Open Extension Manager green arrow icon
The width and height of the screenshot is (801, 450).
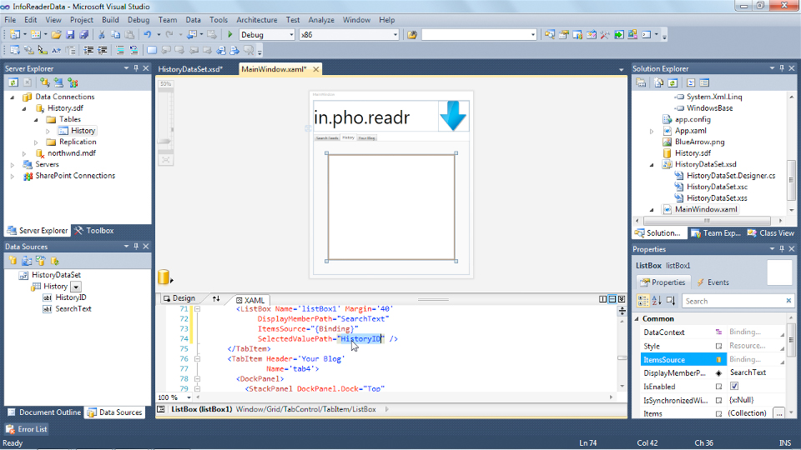[618, 35]
